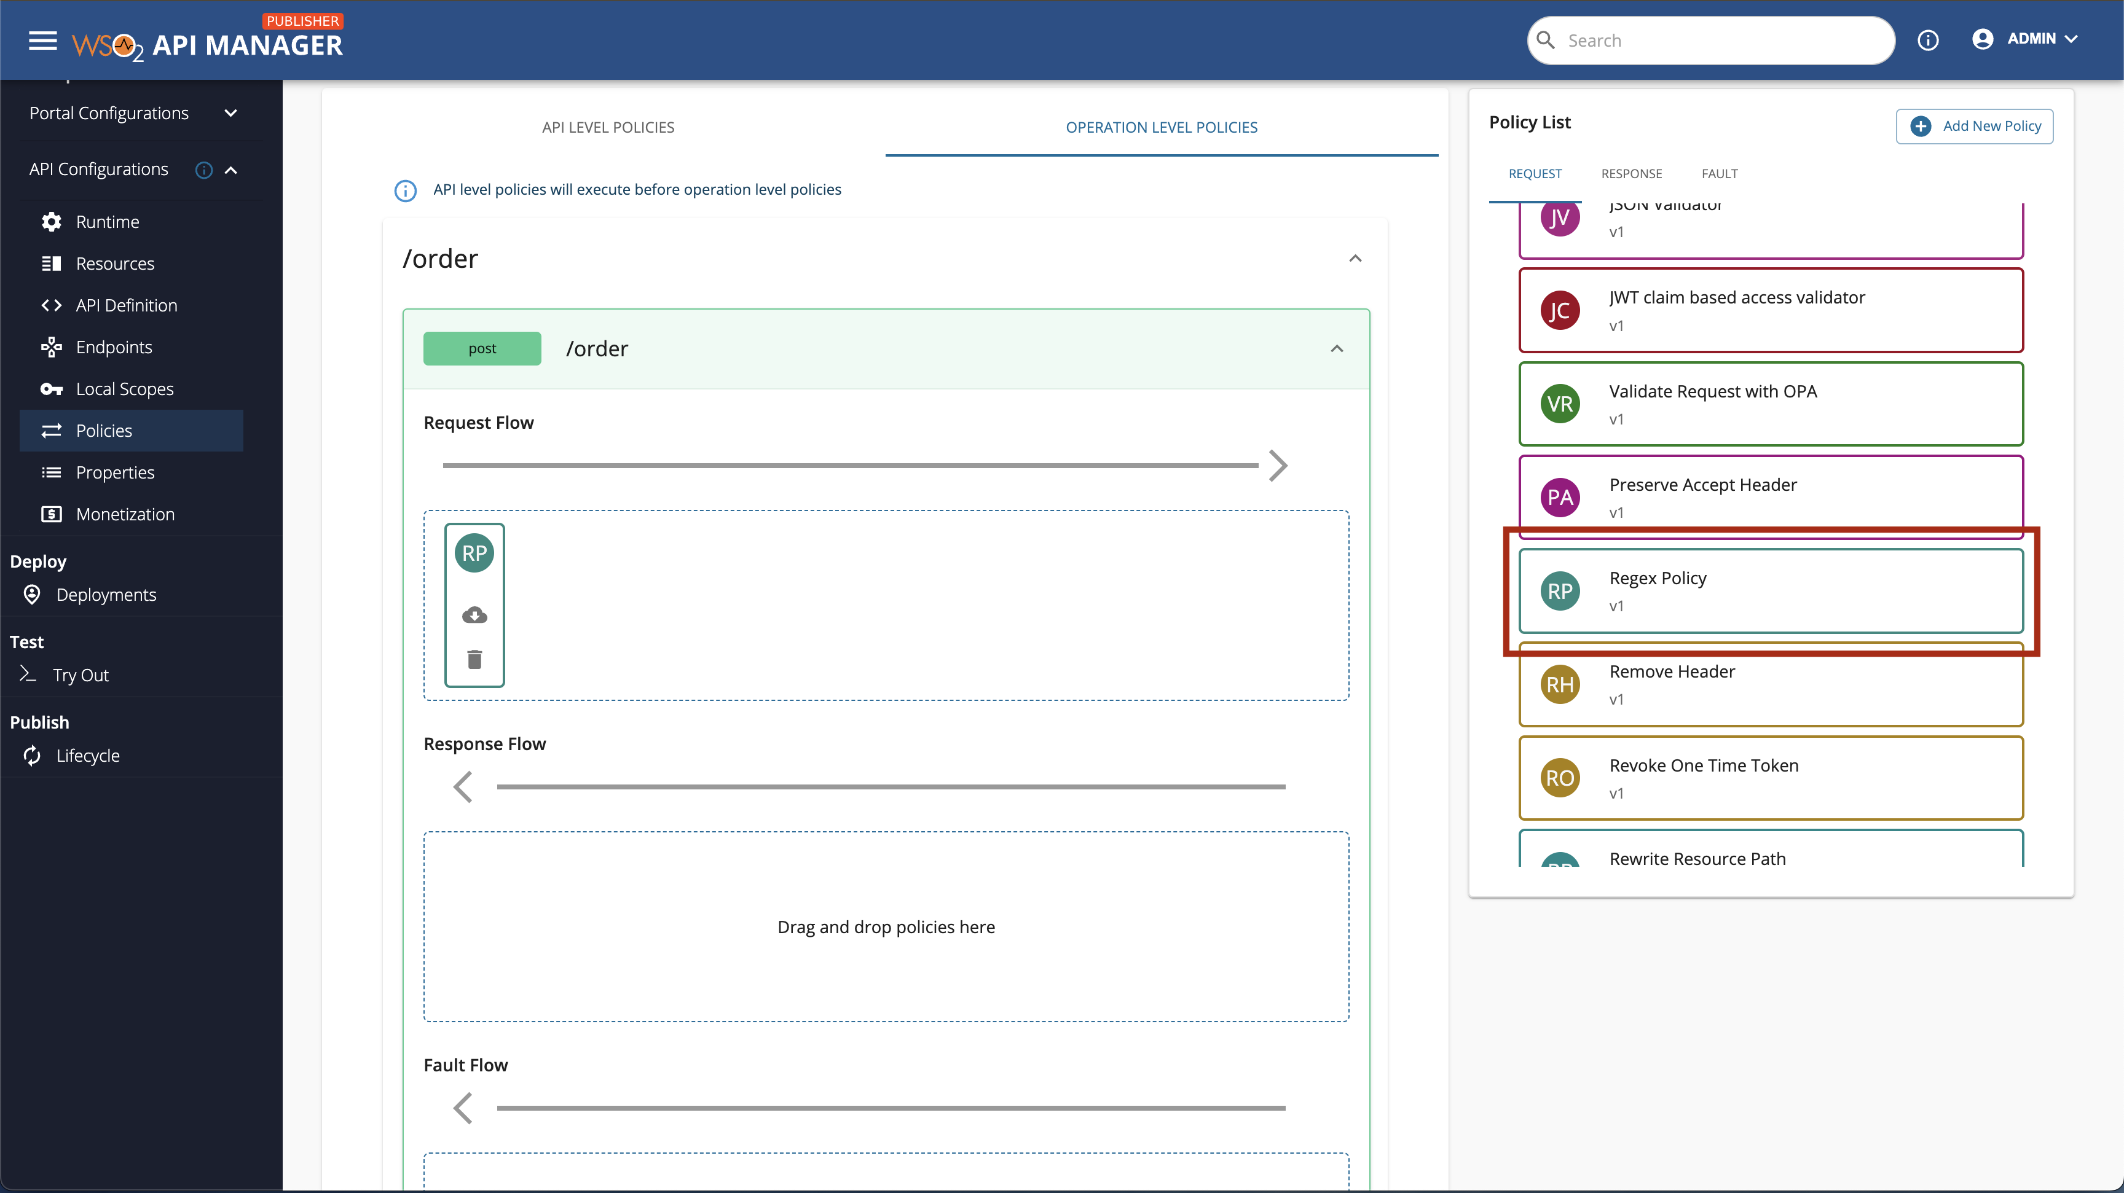Delete the RP policy from Request Flow
This screenshot has width=2124, height=1193.
[x=474, y=659]
